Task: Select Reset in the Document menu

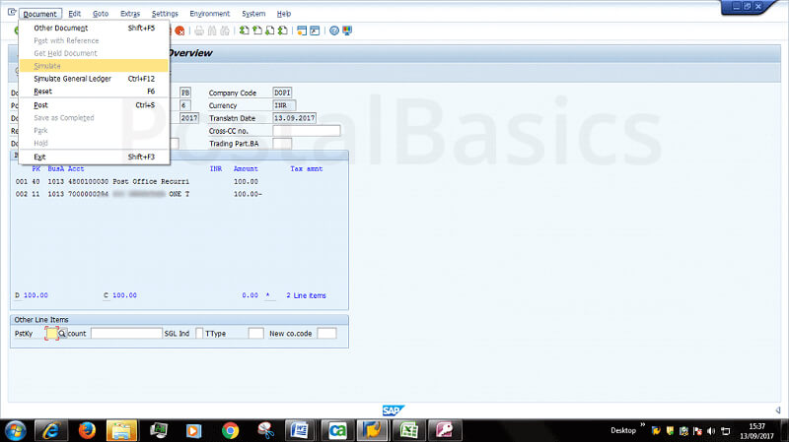Action: click(x=43, y=91)
